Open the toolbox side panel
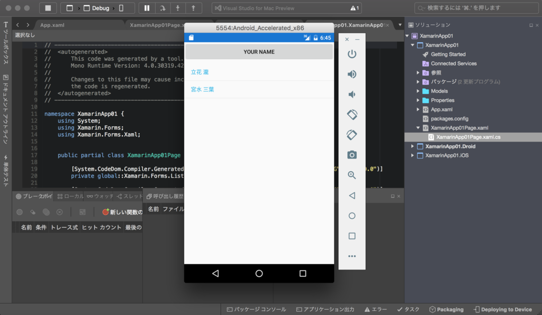Screen dimensions: 542x315 tap(5, 43)
